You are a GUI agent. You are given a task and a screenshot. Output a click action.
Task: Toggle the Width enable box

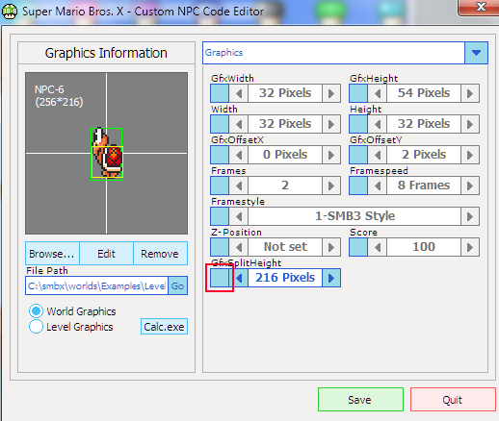(x=220, y=124)
